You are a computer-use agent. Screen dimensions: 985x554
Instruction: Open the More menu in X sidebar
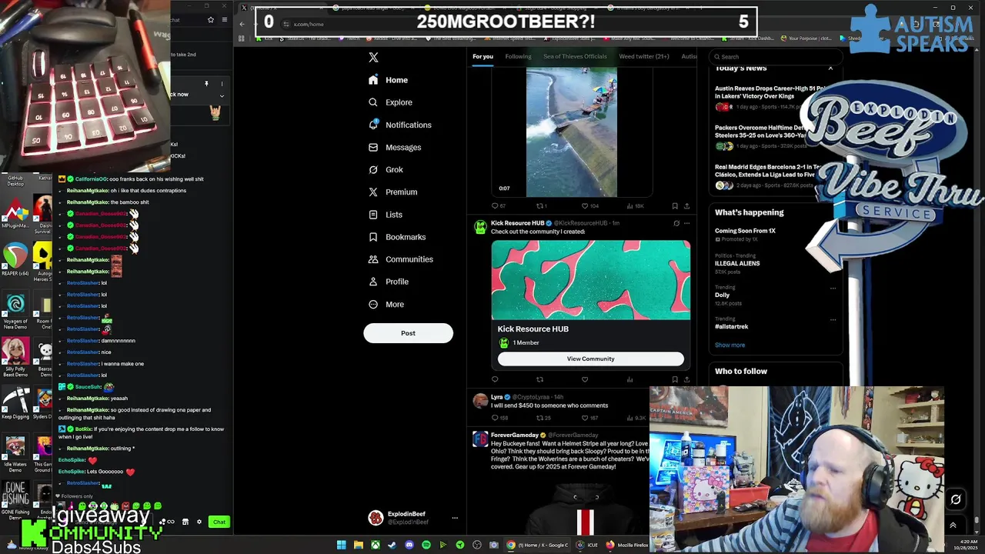(386, 304)
